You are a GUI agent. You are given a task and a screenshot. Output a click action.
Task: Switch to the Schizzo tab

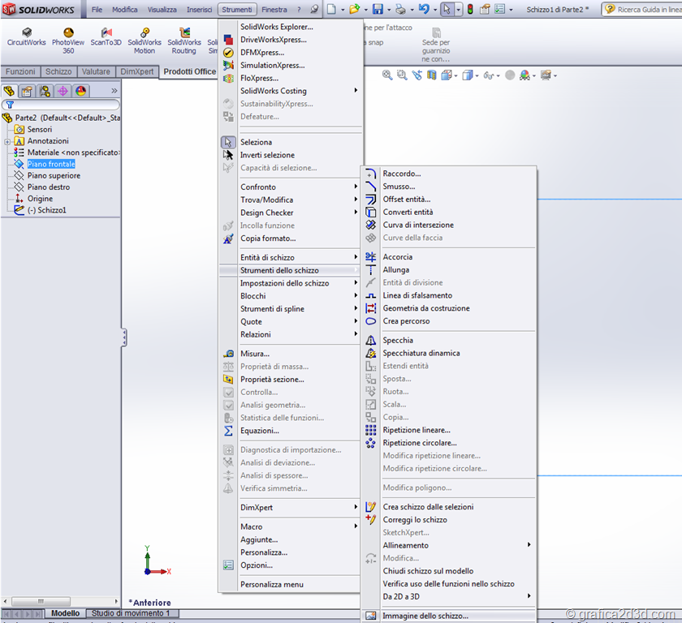pyautogui.click(x=58, y=71)
